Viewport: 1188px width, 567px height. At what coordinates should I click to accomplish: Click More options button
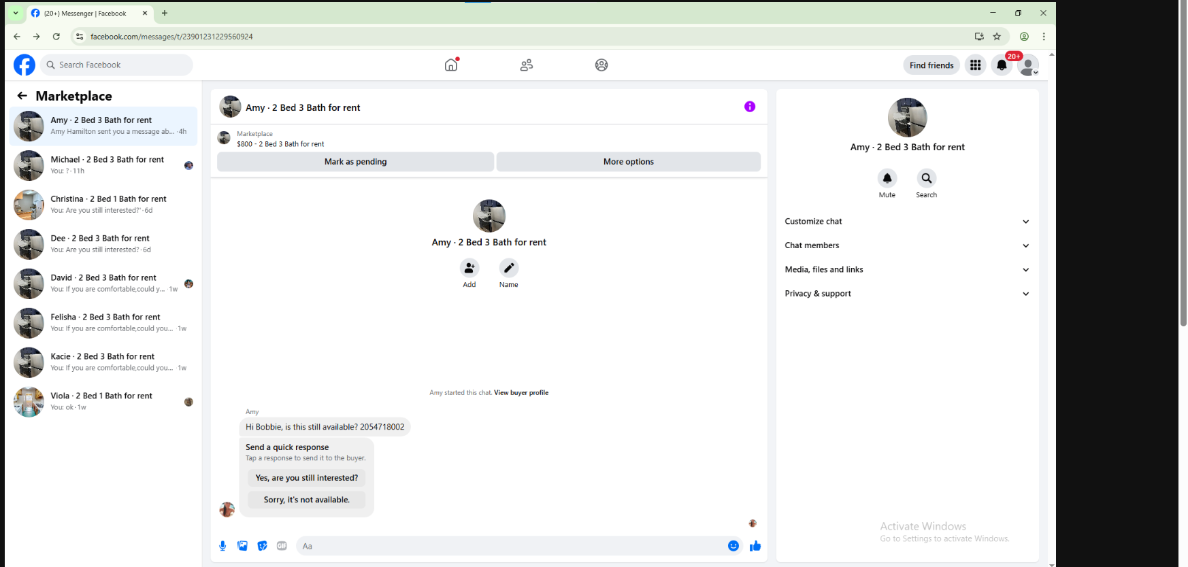coord(629,162)
